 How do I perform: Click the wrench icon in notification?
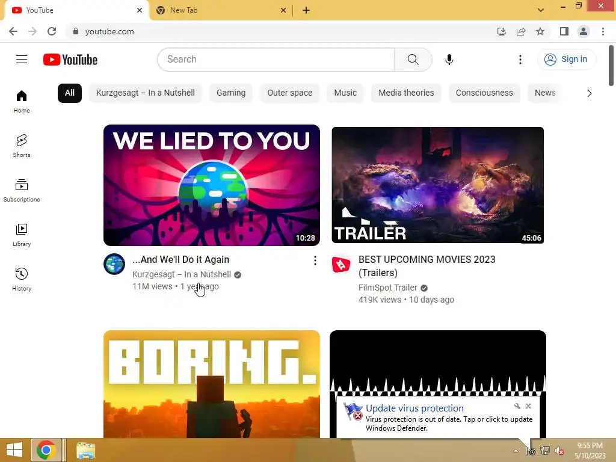517,406
